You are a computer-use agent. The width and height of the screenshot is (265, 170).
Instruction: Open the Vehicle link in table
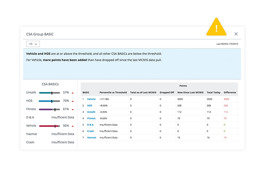(x=91, y=99)
